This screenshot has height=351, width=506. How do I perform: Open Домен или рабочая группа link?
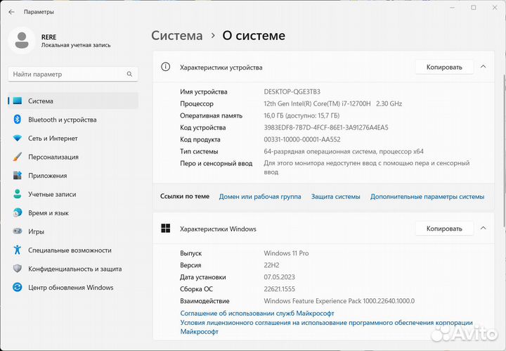click(x=260, y=196)
